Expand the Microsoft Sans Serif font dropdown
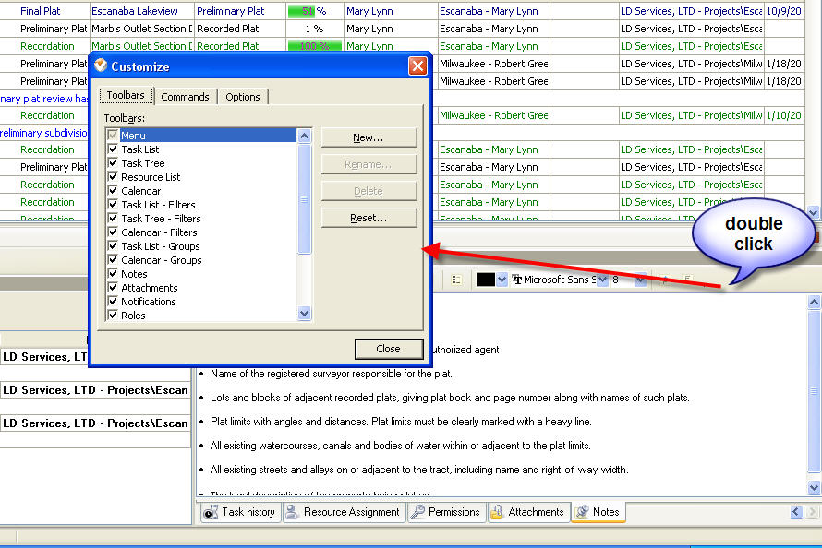The image size is (822, 548). point(602,280)
